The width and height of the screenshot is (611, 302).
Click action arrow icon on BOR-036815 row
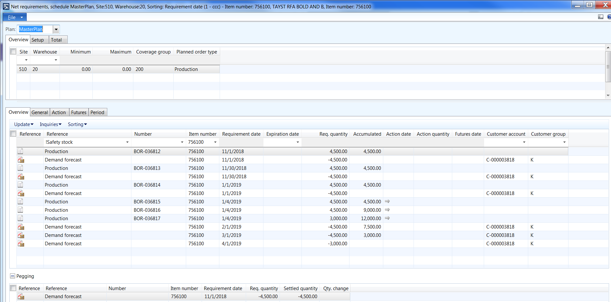pyautogui.click(x=387, y=201)
